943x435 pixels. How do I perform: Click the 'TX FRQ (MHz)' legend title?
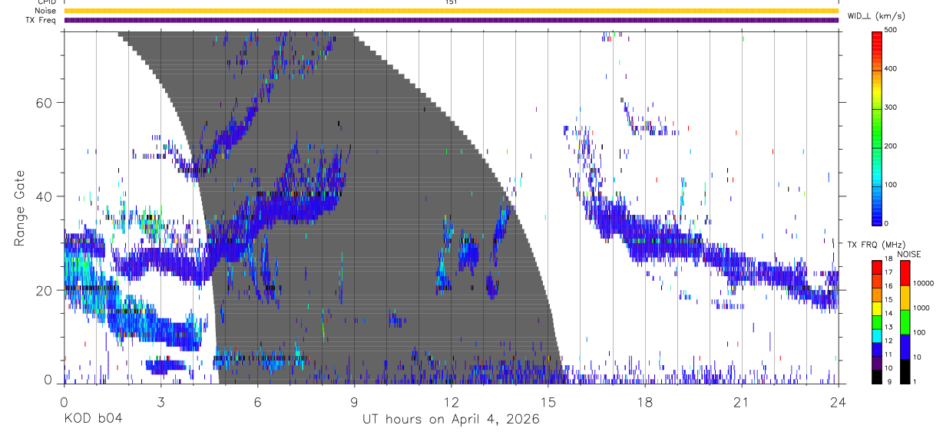pos(875,244)
